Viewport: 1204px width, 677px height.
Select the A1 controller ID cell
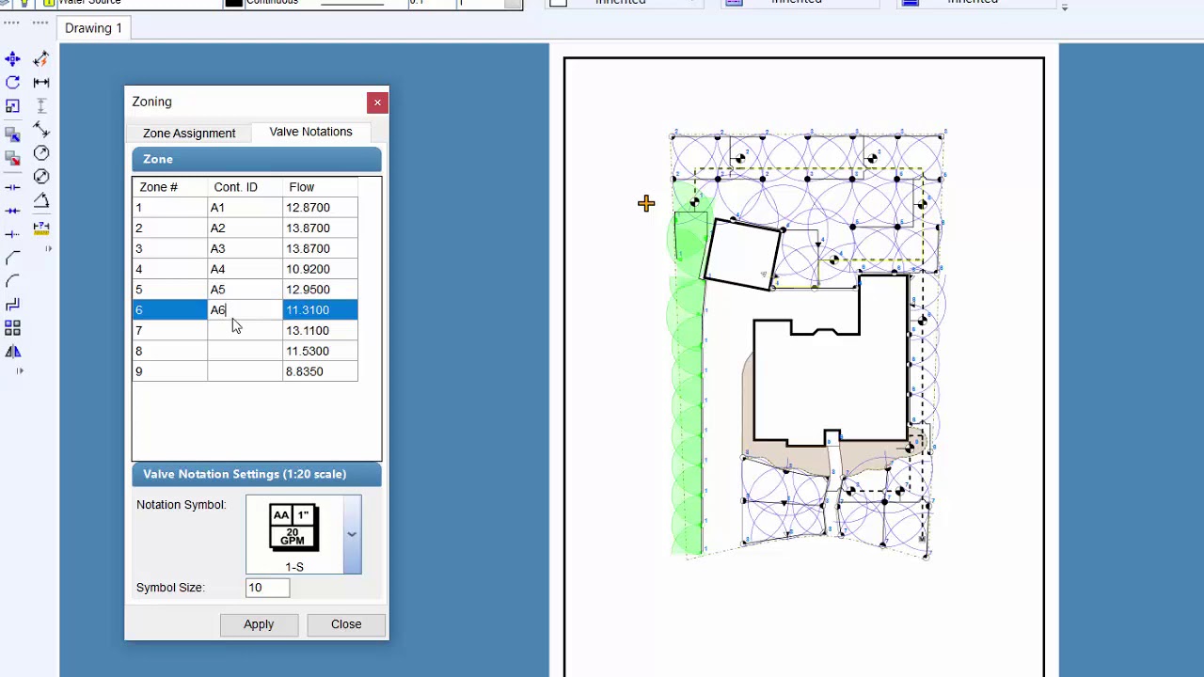pyautogui.click(x=245, y=208)
